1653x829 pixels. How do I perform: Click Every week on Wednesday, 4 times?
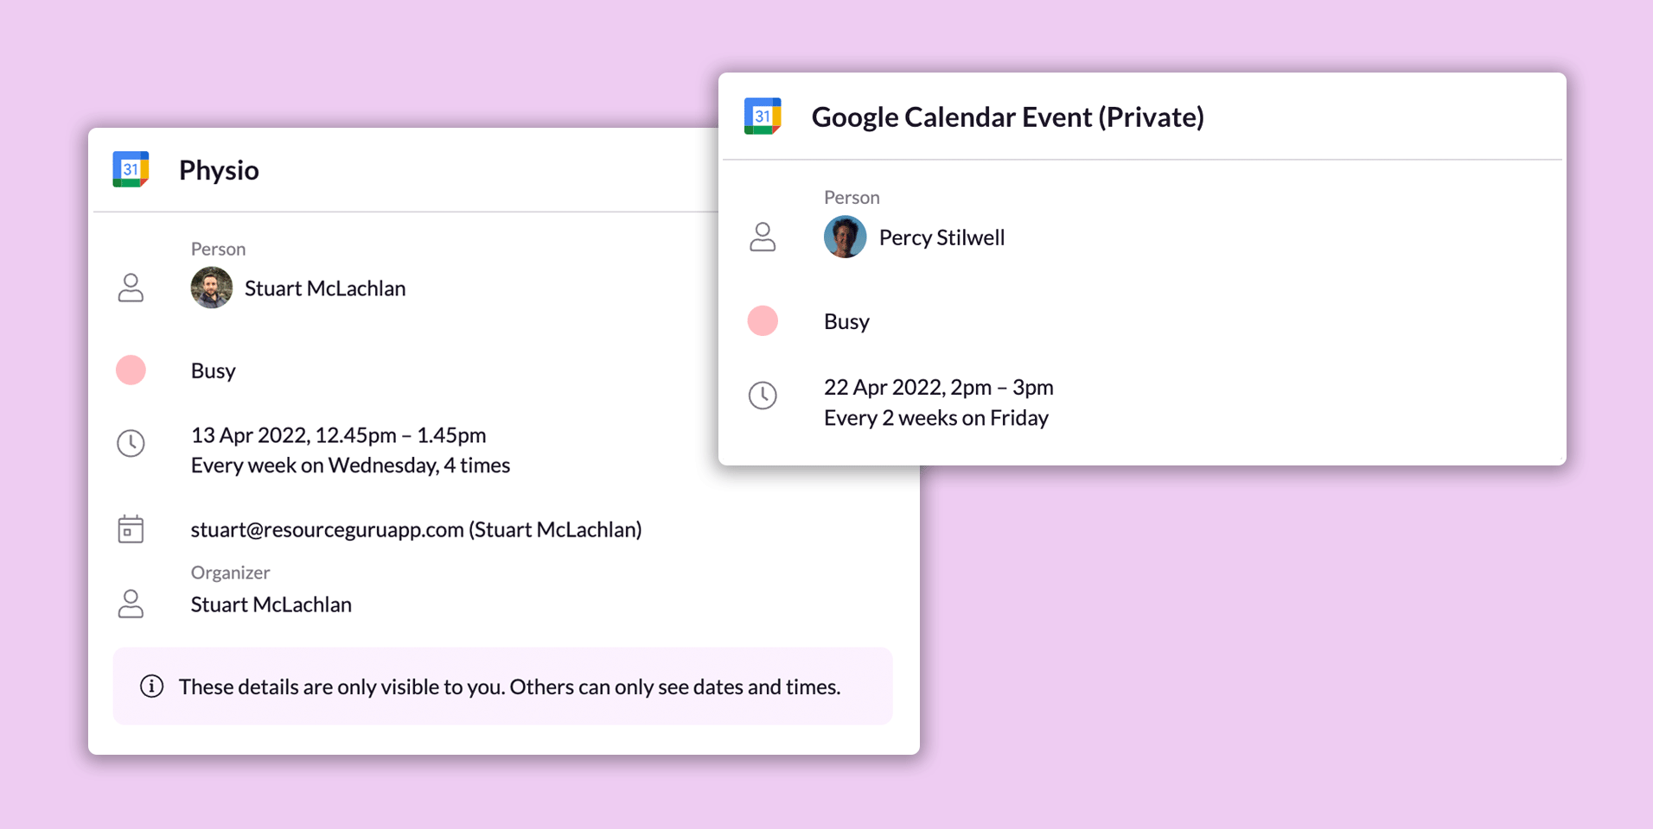coord(350,465)
